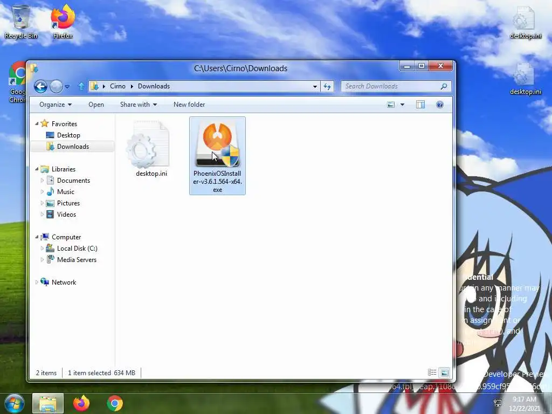Select Local Disk (C:)
Screen dimensions: 552x414
[x=77, y=248]
